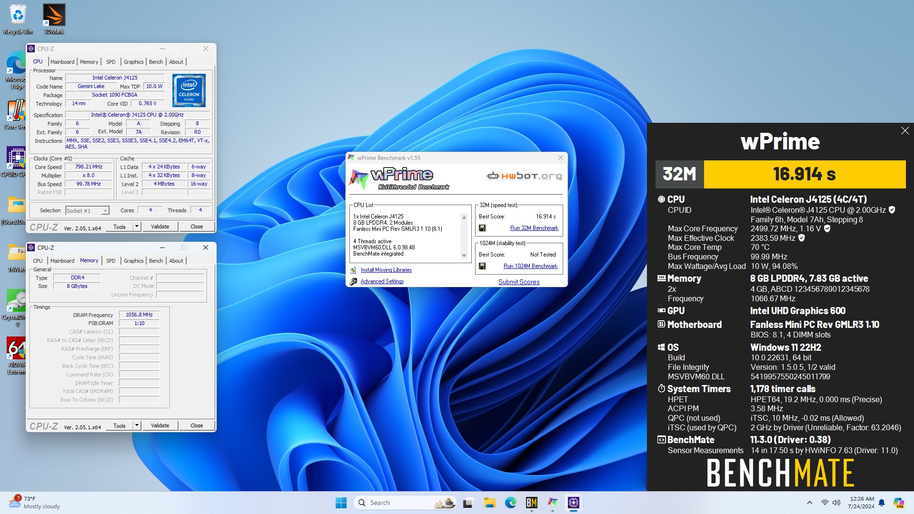914x514 pixels.
Task: Open the Recycle Bin desktop icon
Action: [18, 19]
